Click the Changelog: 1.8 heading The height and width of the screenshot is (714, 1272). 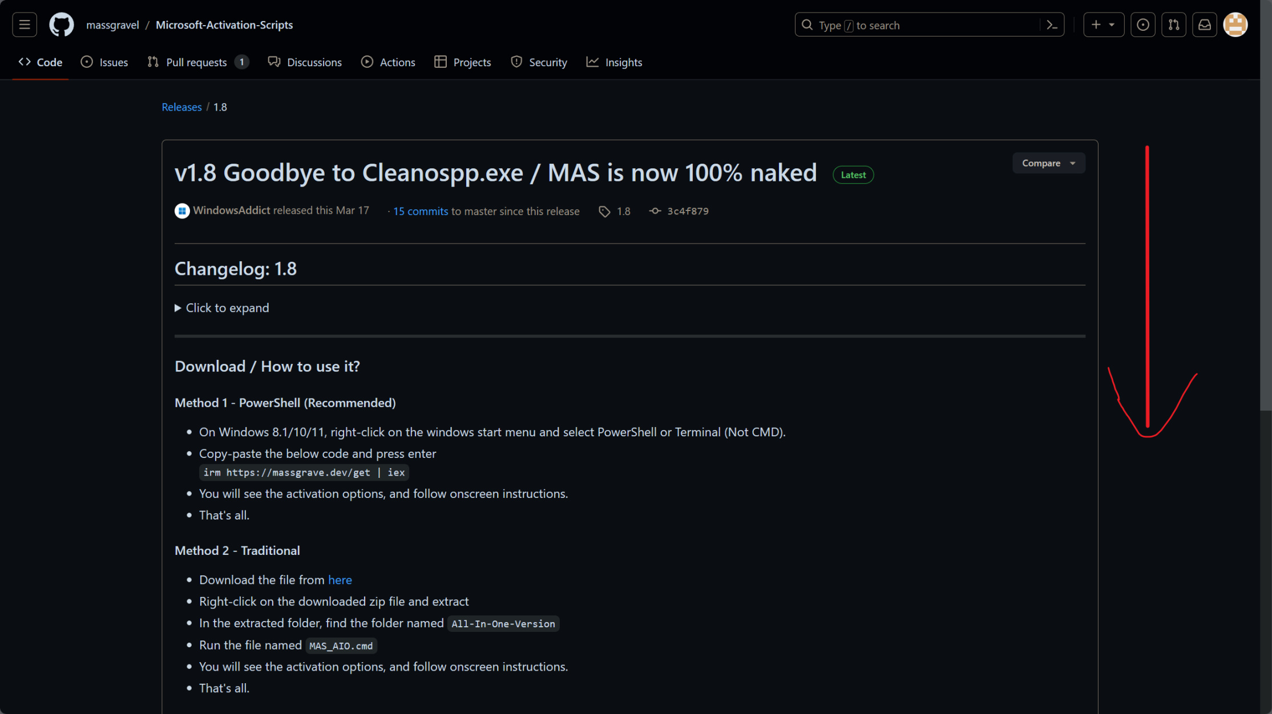(236, 269)
